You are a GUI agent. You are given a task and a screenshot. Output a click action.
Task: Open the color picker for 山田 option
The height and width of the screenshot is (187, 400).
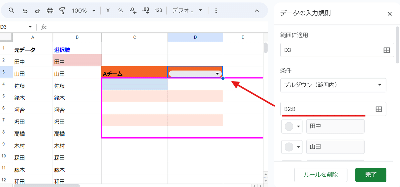coord(292,147)
